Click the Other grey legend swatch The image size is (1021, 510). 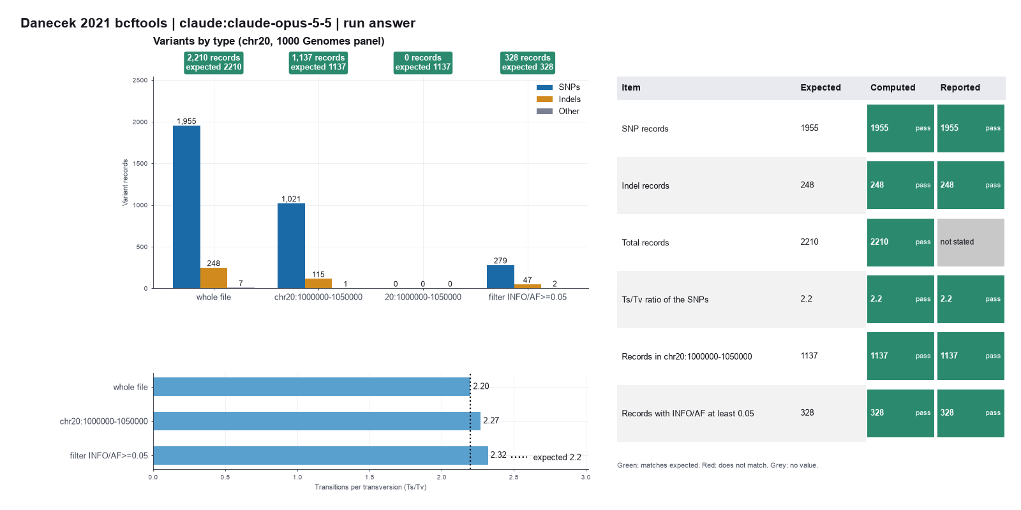coord(544,112)
